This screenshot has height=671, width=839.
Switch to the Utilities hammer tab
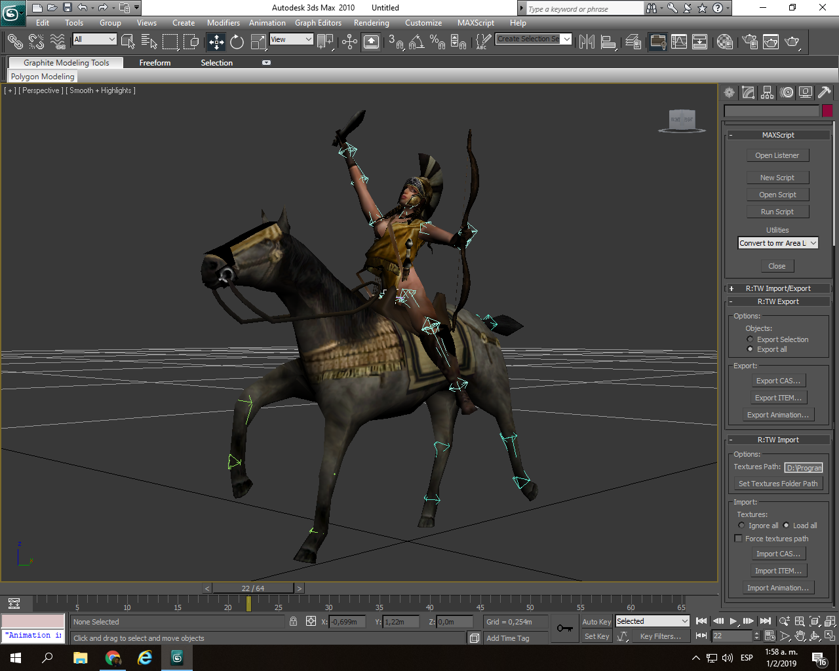click(x=825, y=92)
